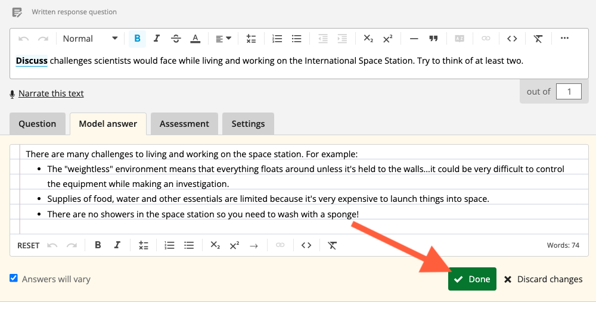The width and height of the screenshot is (596, 312).
Task: Insert link in model answer toolbar
Action: click(280, 245)
